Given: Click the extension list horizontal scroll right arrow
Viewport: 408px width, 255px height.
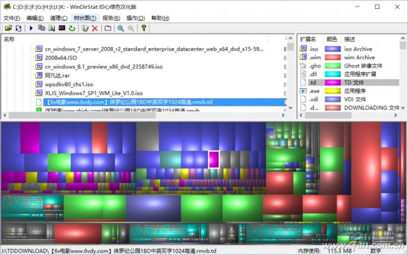Looking at the screenshot, I should [395, 115].
